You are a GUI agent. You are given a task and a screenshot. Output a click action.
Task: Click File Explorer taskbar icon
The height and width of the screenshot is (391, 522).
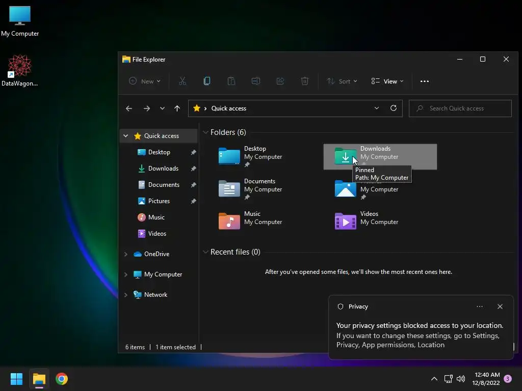click(x=39, y=379)
